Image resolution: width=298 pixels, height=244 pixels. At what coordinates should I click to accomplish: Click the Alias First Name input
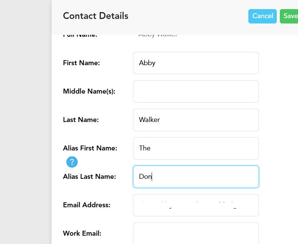[196, 149]
